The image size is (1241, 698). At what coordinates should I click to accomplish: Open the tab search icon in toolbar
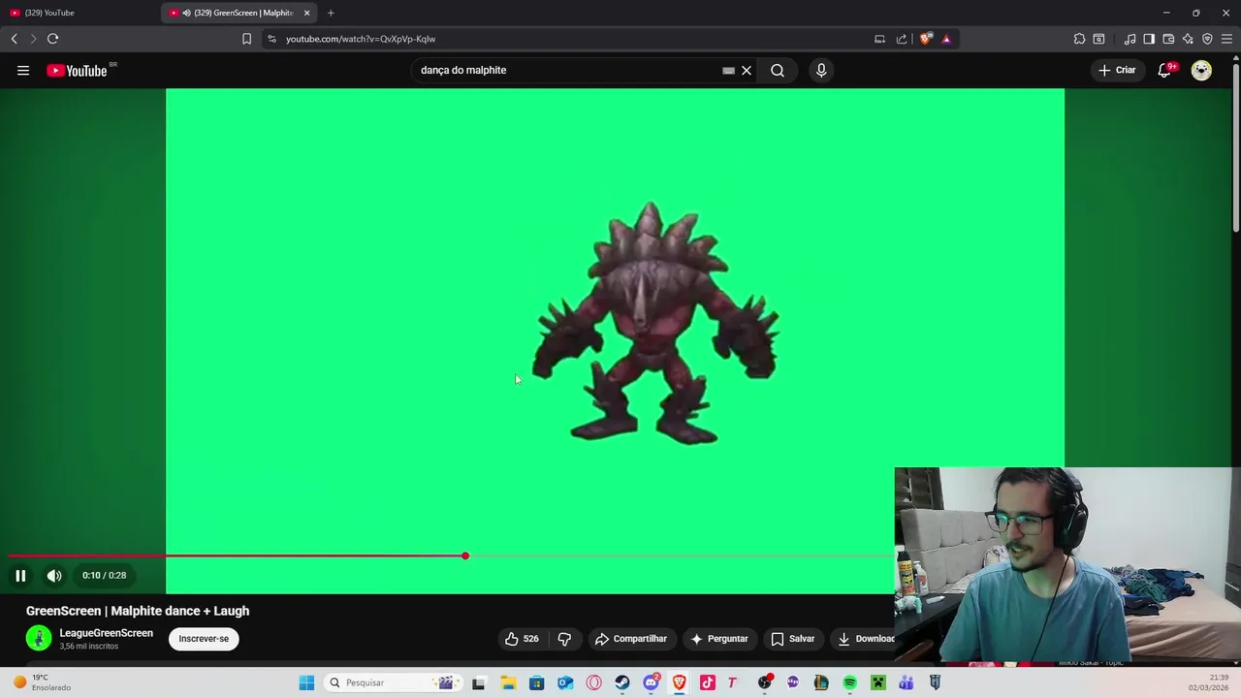coord(1098,39)
